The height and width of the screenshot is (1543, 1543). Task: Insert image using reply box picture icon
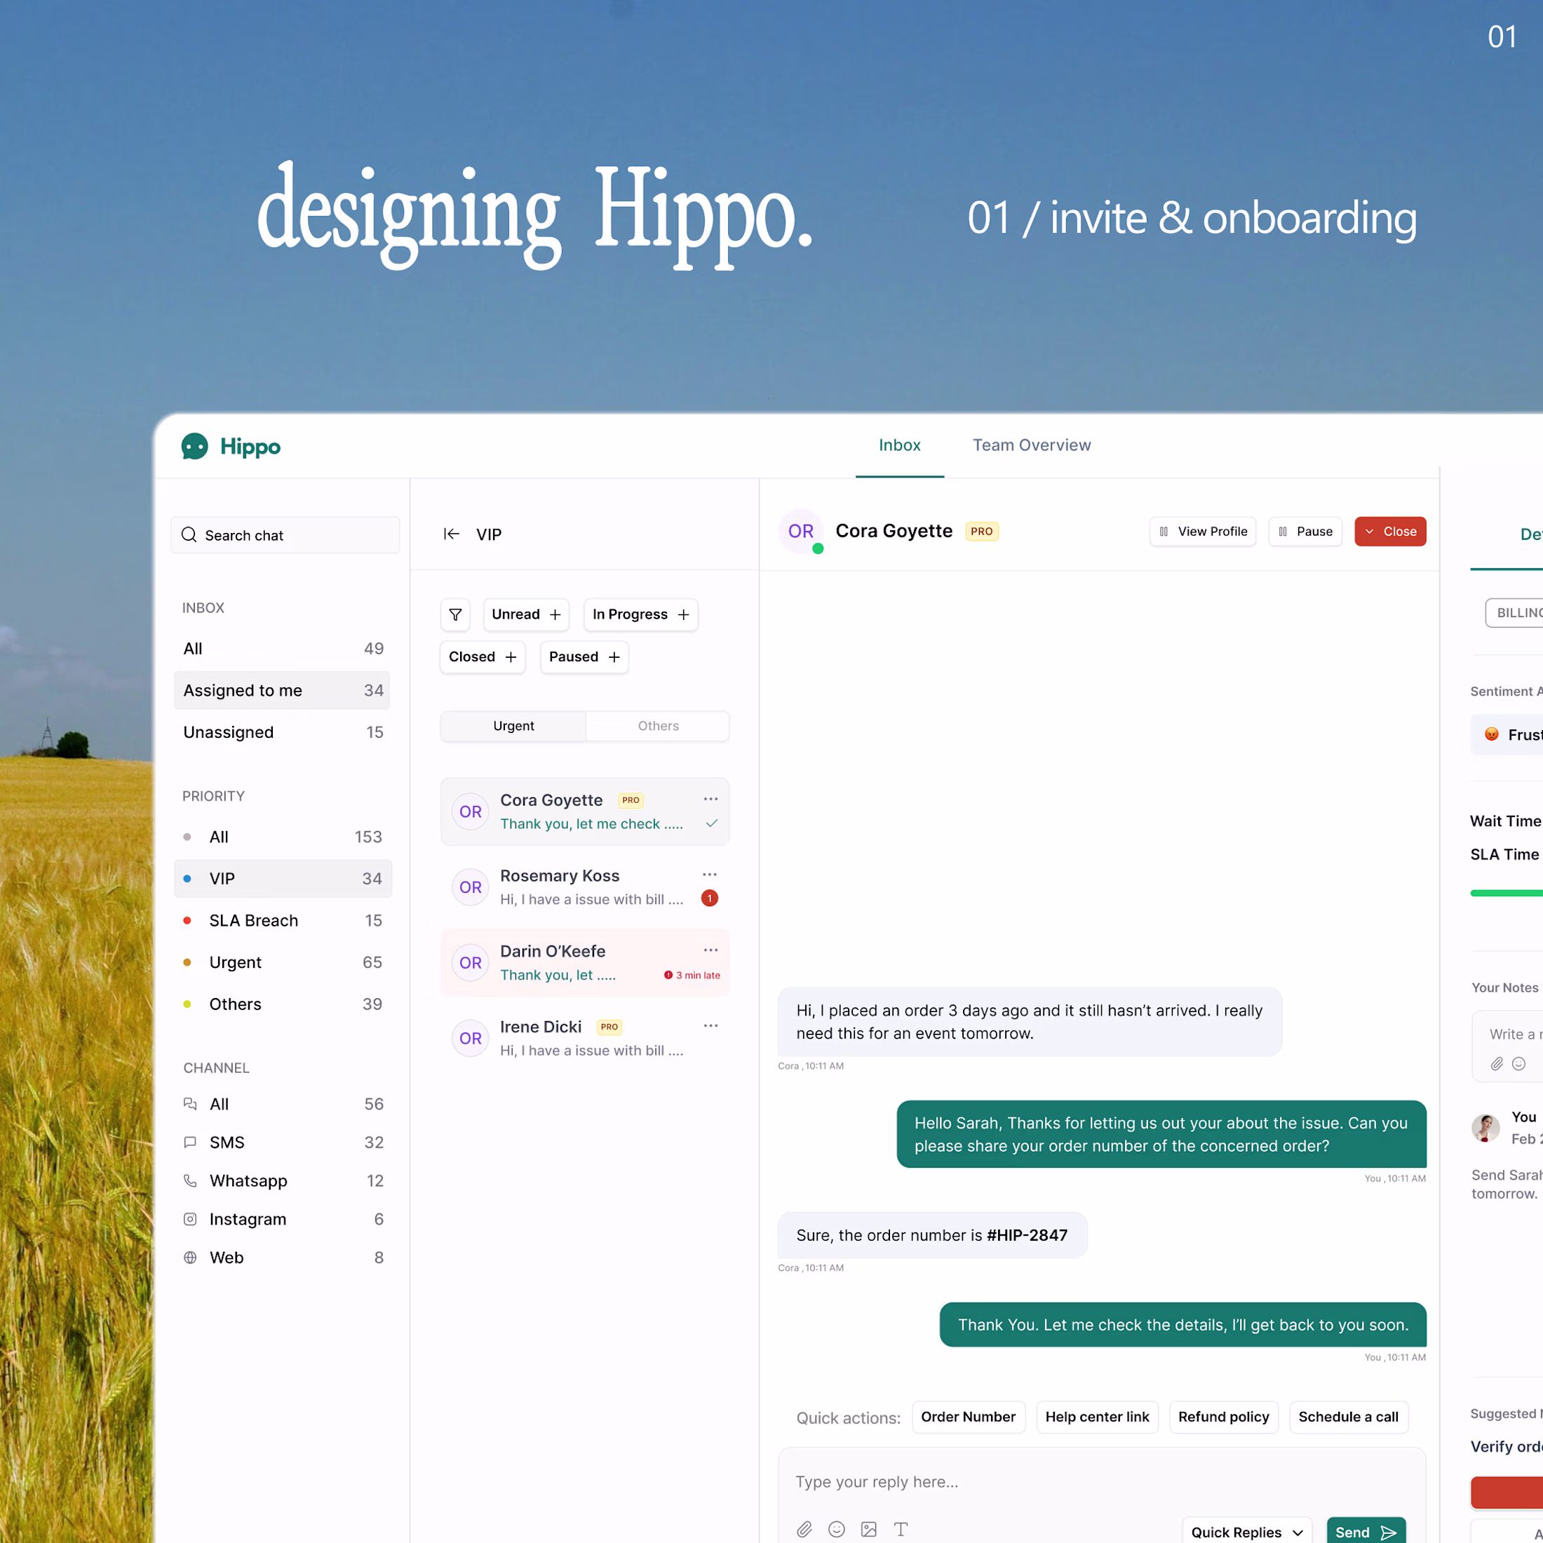(x=869, y=1529)
